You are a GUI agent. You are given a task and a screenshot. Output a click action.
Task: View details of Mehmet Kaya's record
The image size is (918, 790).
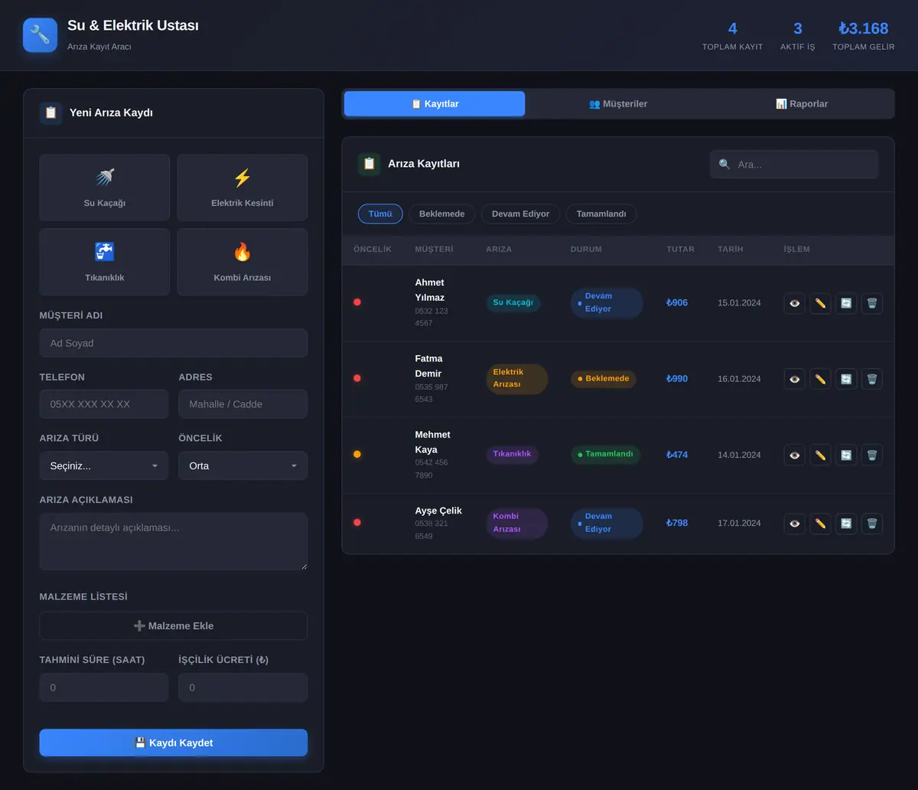coord(795,455)
